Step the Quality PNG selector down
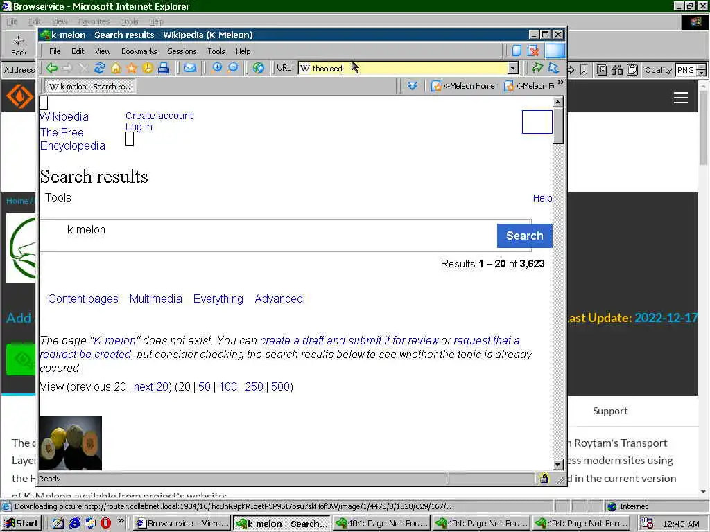The image size is (710, 532). click(x=701, y=73)
